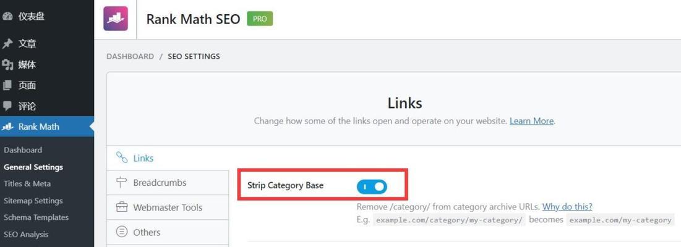Screen dimensions: 681x247
Task: Open the "Why do this?" link
Action: [567, 206]
